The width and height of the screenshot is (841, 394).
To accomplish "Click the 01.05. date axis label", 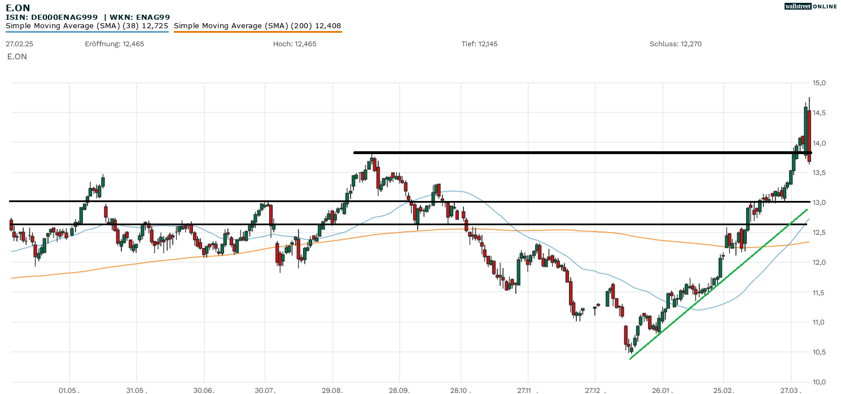I will [x=69, y=389].
